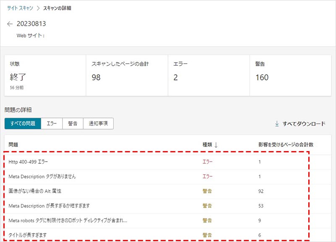Viewport: 336px width, 242px height.
Task: Open the サイト スキャン breadcrumb link
Action: [x=20, y=8]
